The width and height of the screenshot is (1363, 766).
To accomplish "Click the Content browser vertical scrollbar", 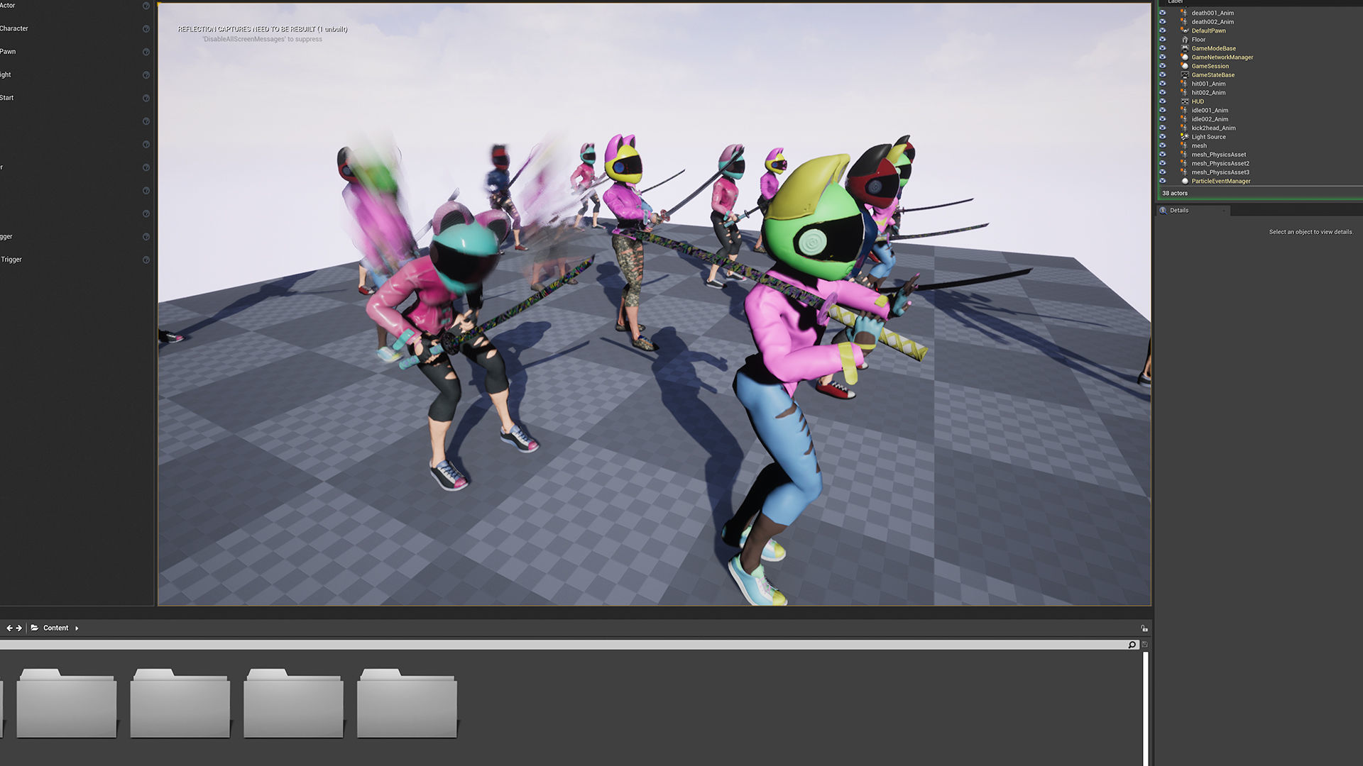I will [1145, 709].
